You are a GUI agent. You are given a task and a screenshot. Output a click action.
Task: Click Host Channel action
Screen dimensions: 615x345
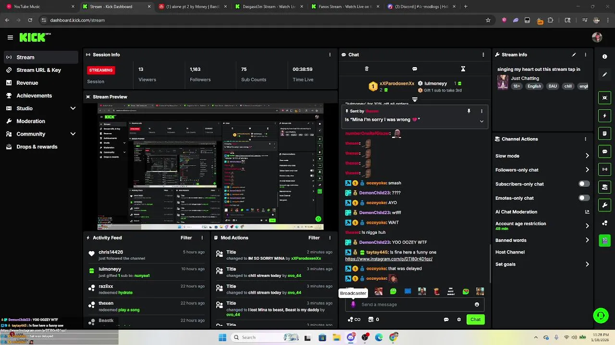[x=510, y=252]
